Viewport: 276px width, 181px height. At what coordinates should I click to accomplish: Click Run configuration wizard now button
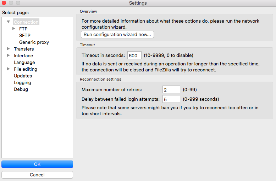pyautogui.click(x=117, y=35)
